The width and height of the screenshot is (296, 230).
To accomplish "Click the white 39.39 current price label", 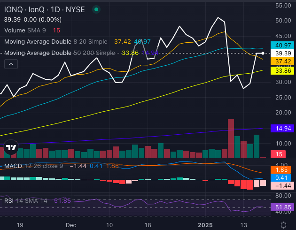I will point(283,54).
